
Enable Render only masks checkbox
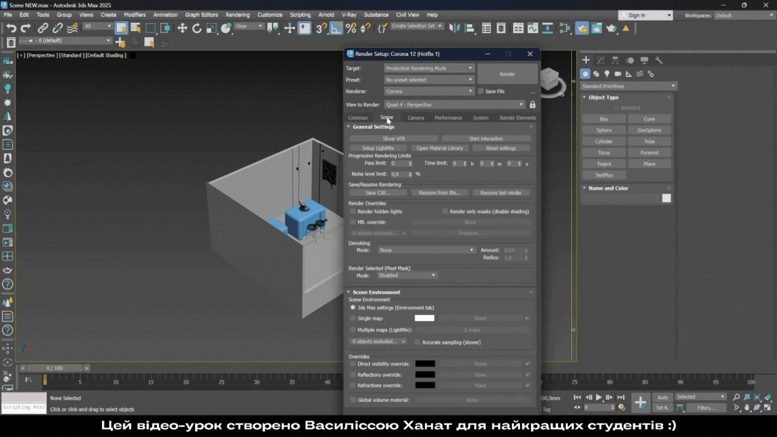[445, 212]
